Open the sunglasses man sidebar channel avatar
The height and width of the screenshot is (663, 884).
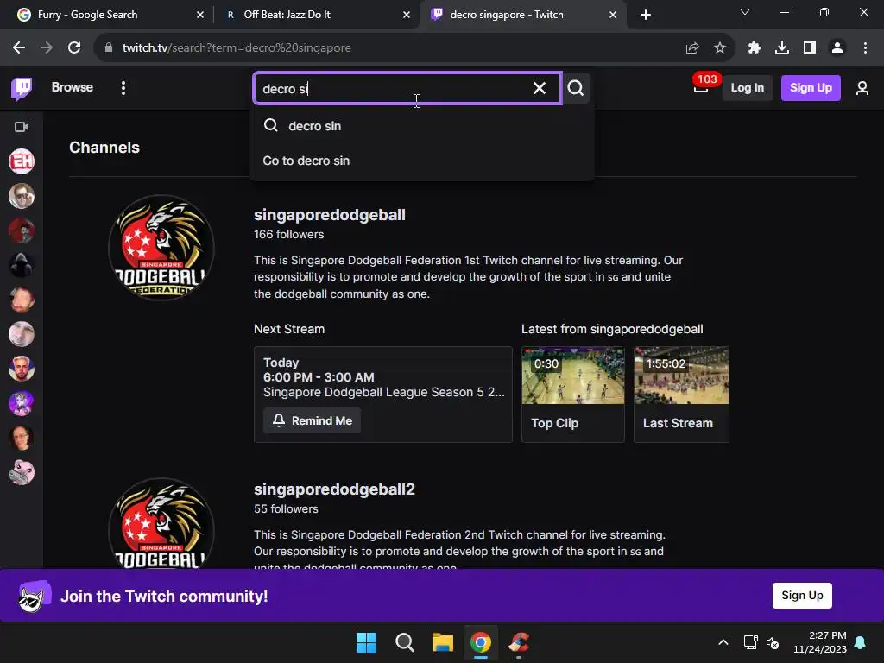point(22,196)
